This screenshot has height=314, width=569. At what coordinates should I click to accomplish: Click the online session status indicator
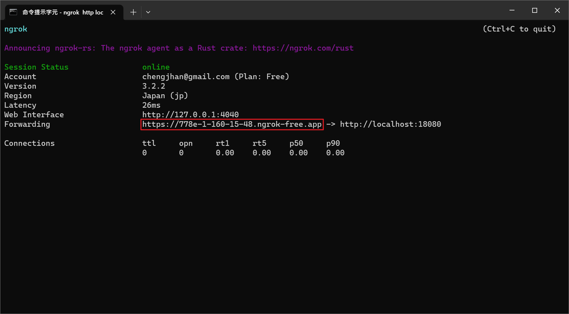(x=156, y=67)
